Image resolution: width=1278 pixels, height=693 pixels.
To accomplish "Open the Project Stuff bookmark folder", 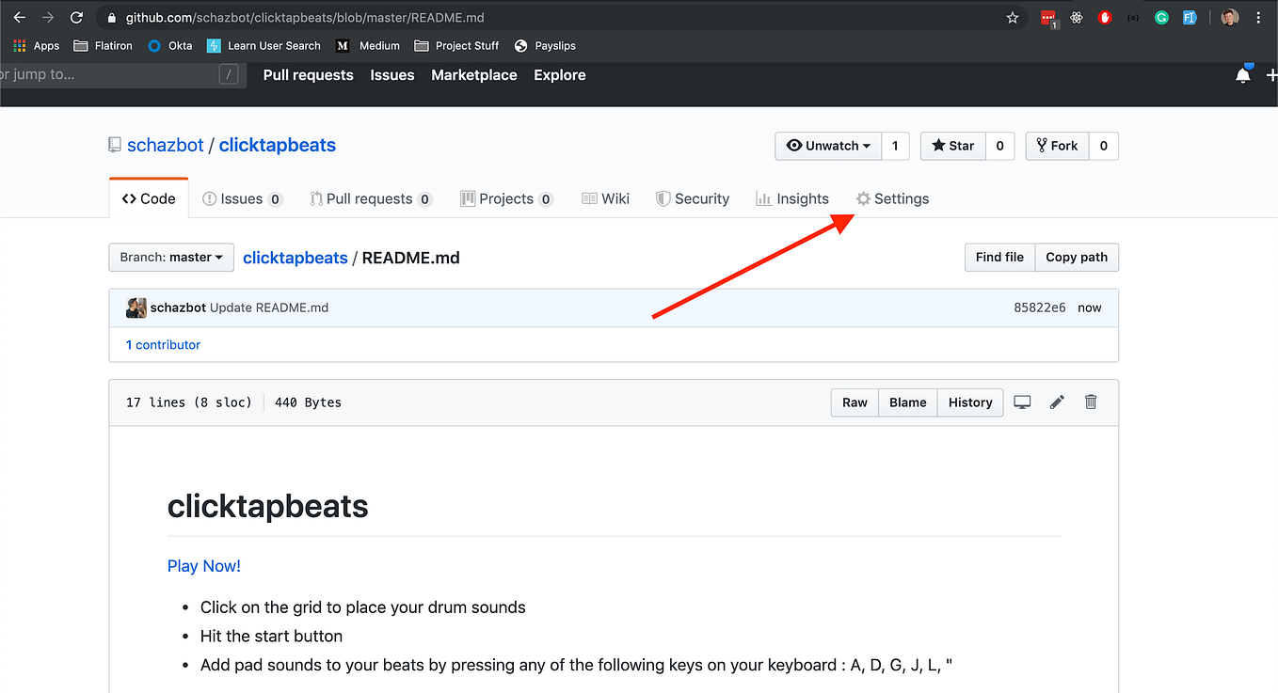I will (457, 45).
